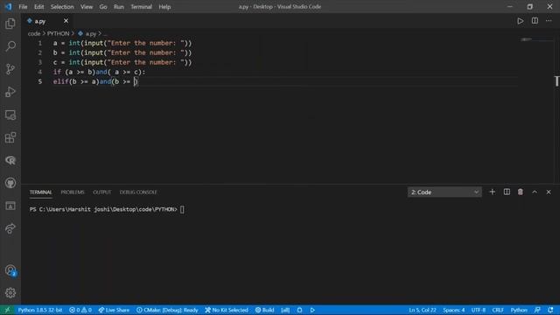Close the terminal panel
The width and height of the screenshot is (560, 315).
pyautogui.click(x=549, y=192)
